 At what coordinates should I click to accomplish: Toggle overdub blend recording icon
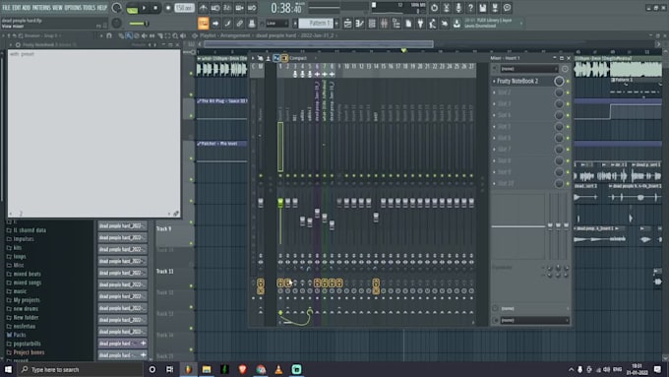tap(240, 8)
